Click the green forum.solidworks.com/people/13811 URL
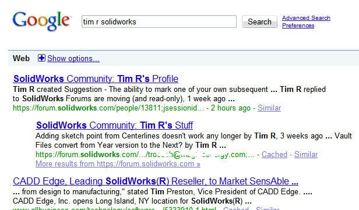Screen dimensions: 359x210 pyautogui.click(x=108, y=108)
